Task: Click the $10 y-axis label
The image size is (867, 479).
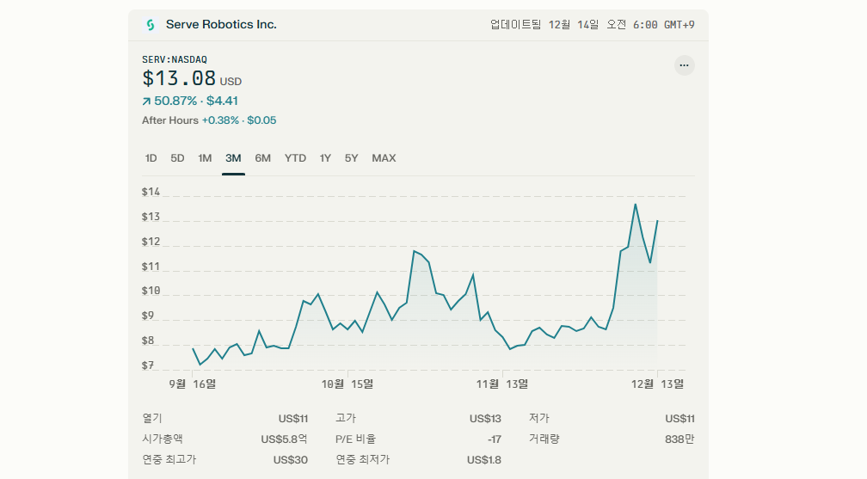Action: click(151, 291)
